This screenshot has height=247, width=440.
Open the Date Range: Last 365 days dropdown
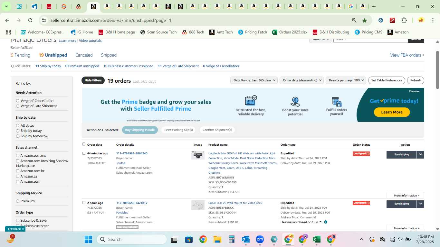pos(254,80)
